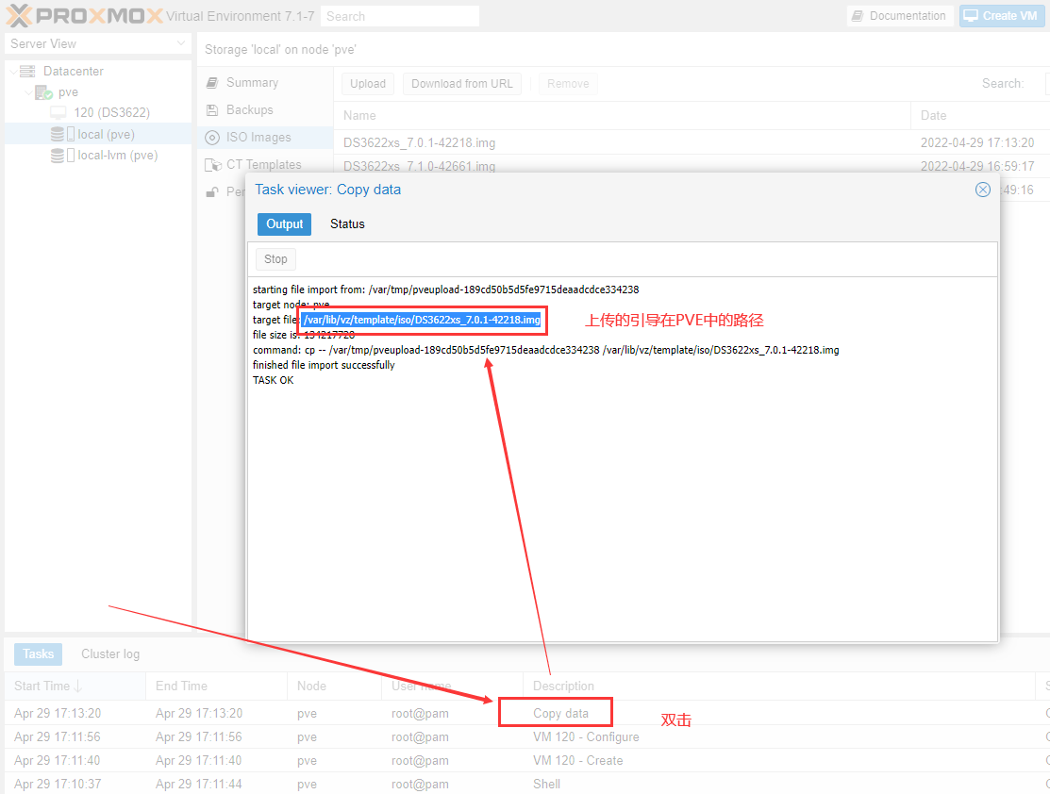This screenshot has width=1050, height=794.
Task: Focus the top Search field
Action: pyautogui.click(x=400, y=16)
